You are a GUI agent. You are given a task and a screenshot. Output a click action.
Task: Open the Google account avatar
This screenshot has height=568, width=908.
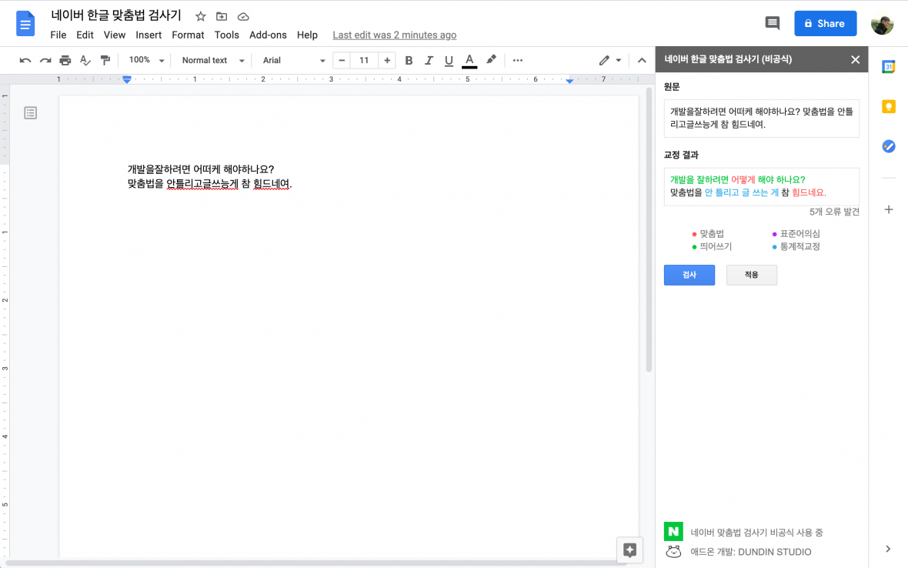882,24
